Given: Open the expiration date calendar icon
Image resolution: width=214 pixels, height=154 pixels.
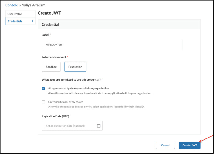Looking at the screenshot, I should click(98, 126).
